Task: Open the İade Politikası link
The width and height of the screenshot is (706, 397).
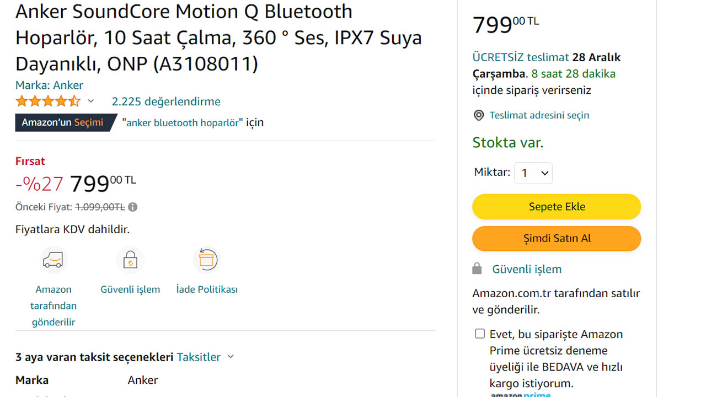Action: 207,289
